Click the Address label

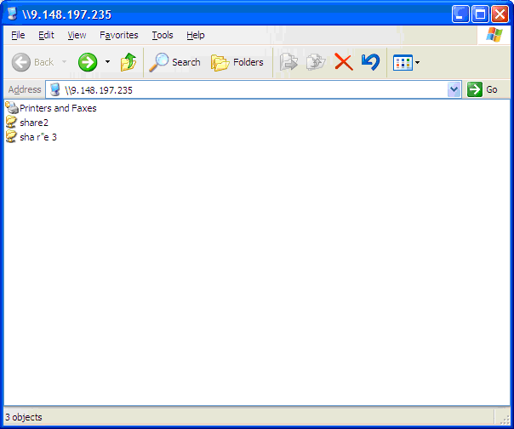(25, 89)
